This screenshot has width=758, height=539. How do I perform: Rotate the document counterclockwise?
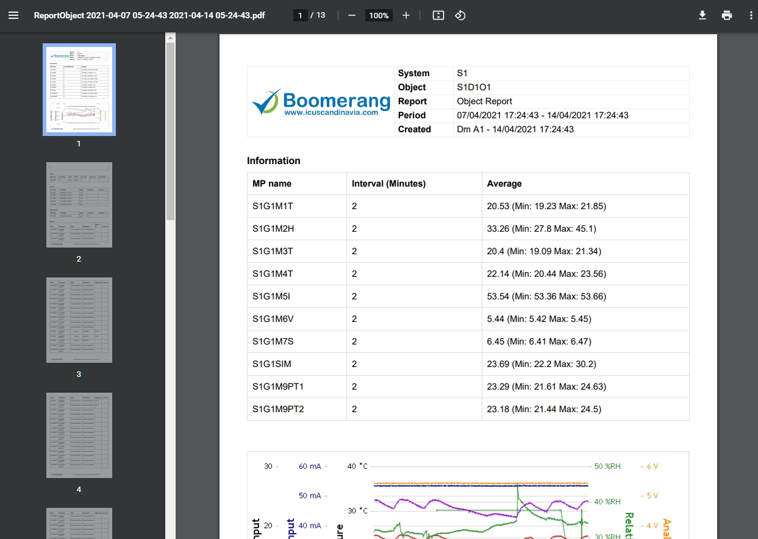460,15
